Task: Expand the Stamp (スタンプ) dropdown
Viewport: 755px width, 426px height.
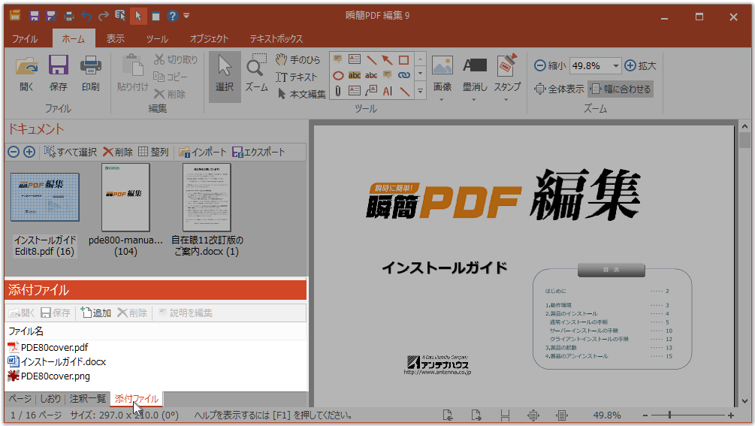Action: pyautogui.click(x=506, y=100)
